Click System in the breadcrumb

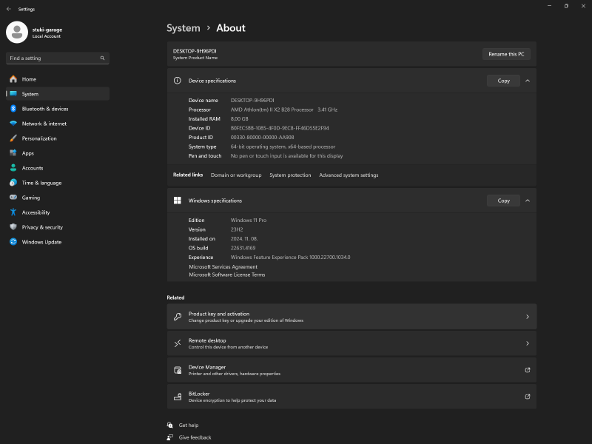184,28
